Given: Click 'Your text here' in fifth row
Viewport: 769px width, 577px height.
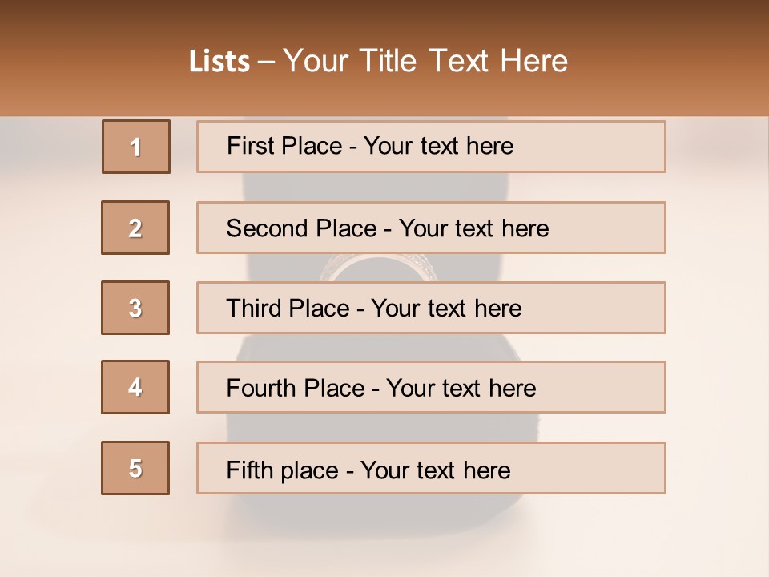Looking at the screenshot, I should pyautogui.click(x=435, y=470).
